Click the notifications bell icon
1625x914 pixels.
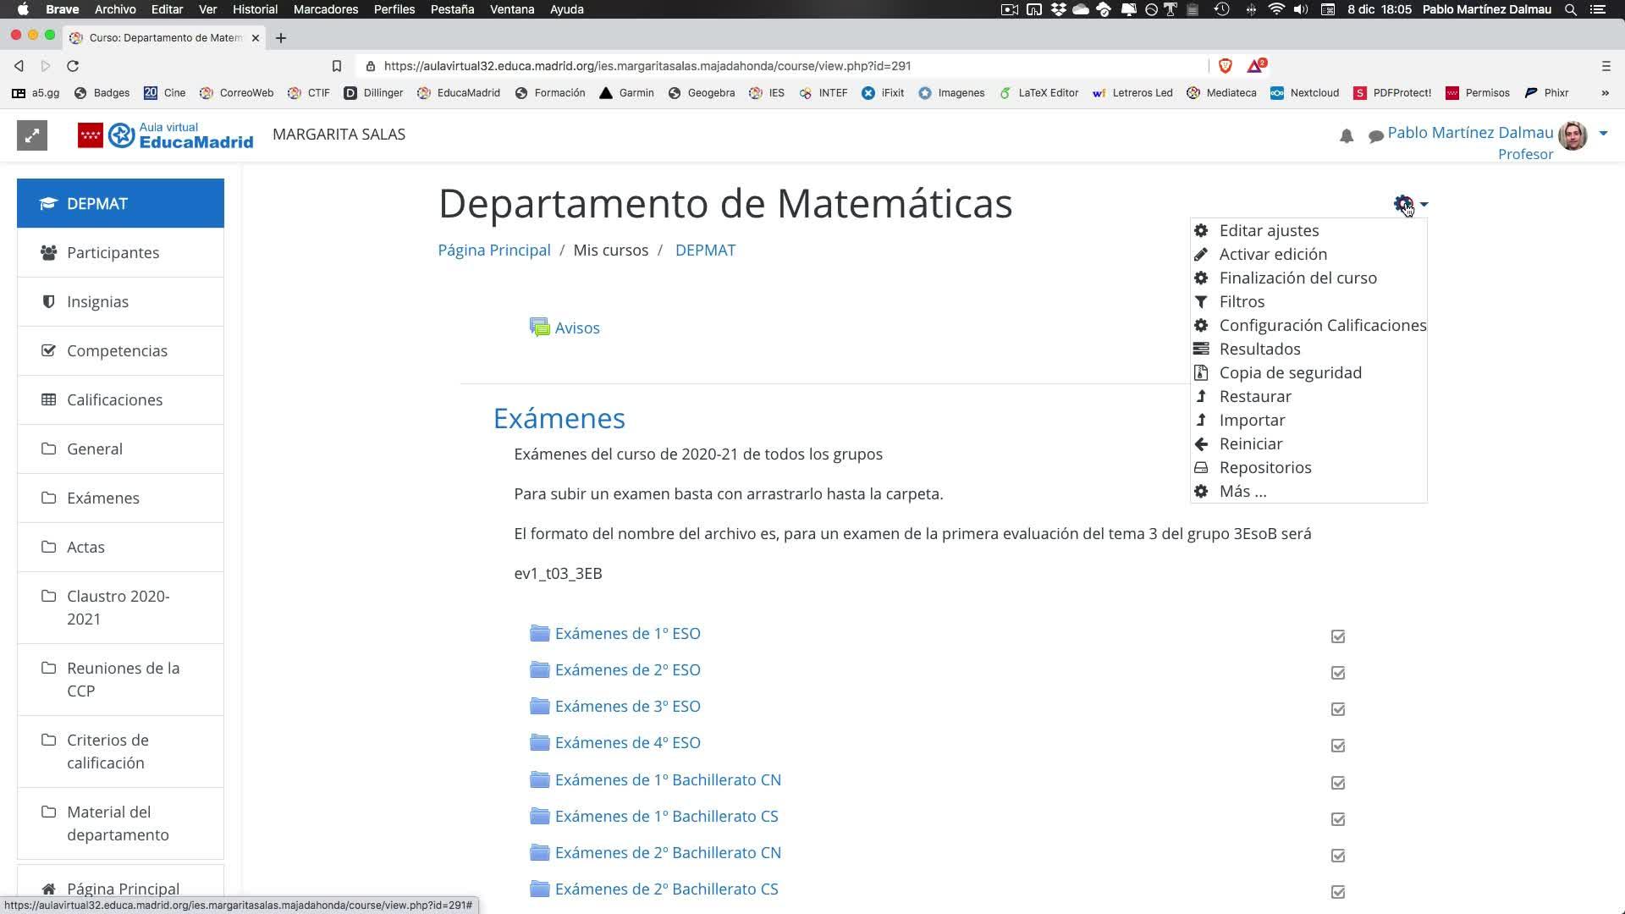tap(1346, 136)
